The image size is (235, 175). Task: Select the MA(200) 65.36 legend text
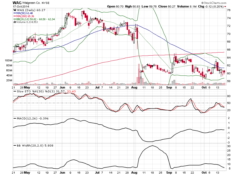pyautogui.click(x=25, y=16)
